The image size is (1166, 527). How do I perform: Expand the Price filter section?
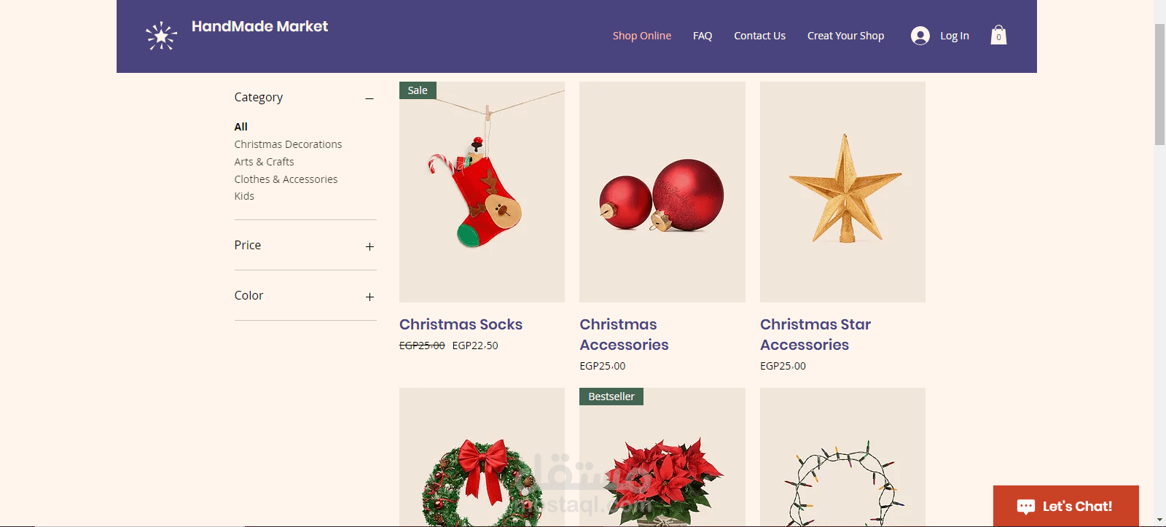click(x=369, y=246)
